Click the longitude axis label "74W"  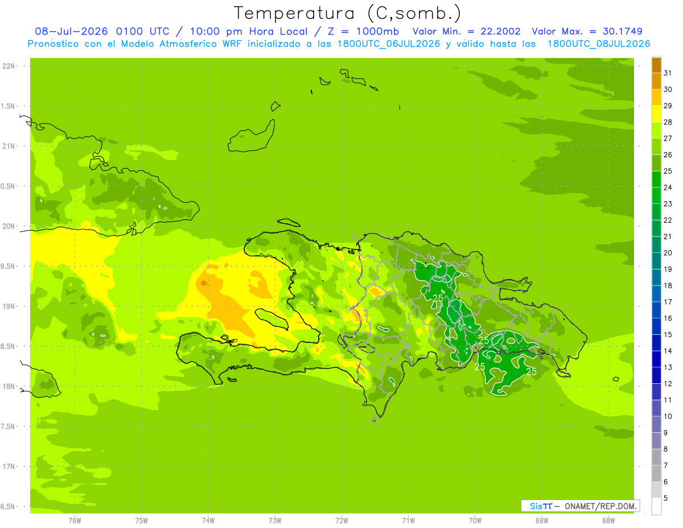208,521
